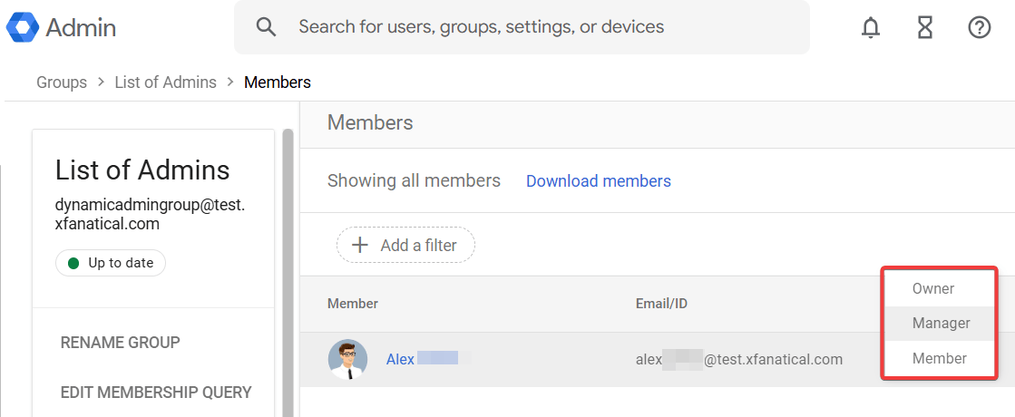Image resolution: width=1015 pixels, height=417 pixels.
Task: Choose Manager in the role dropdown
Action: [941, 324]
